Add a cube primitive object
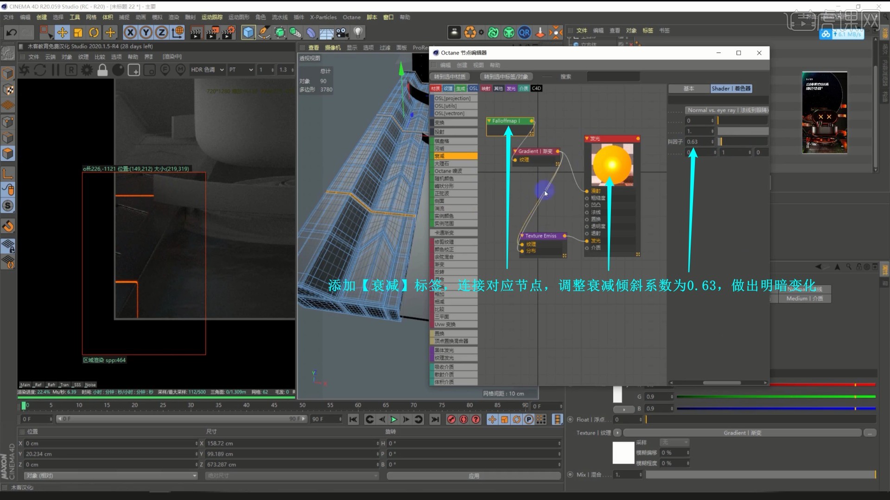Image resolution: width=890 pixels, height=500 pixels. (x=248, y=32)
